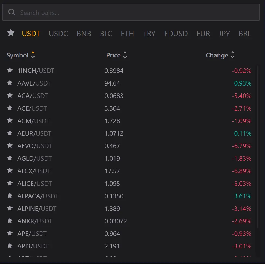Screen dimensions: 265x264
Task: Click the star icon beside ACM/USDT
Action: pos(10,121)
